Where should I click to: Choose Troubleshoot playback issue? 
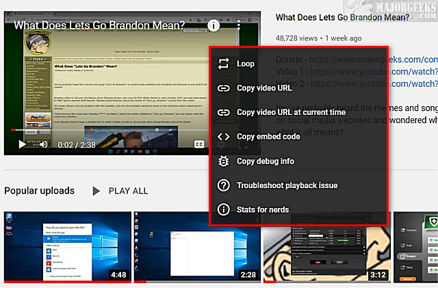(x=298, y=185)
